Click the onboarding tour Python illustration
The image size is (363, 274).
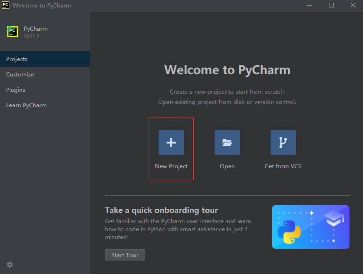(x=311, y=227)
